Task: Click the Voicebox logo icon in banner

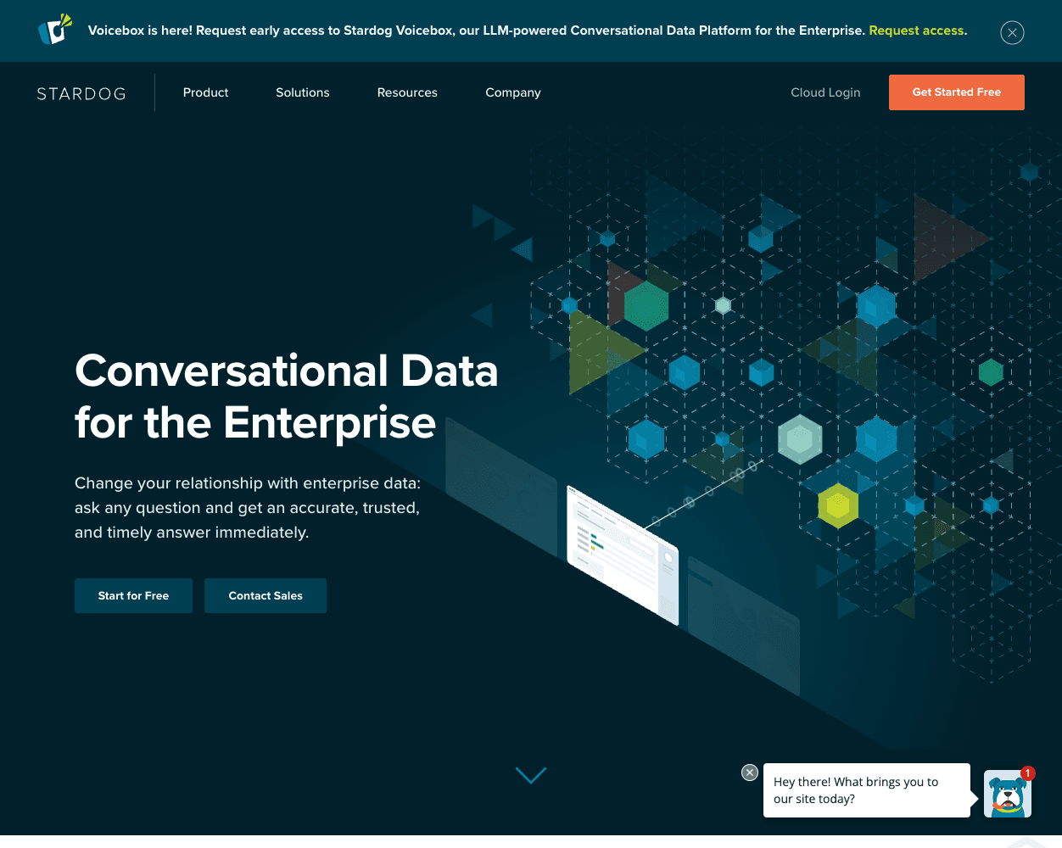Action: pyautogui.click(x=55, y=30)
